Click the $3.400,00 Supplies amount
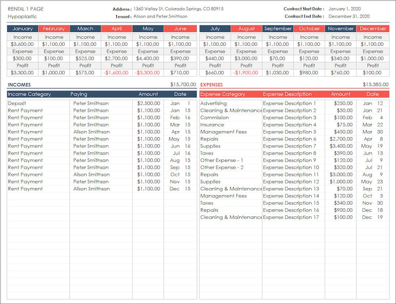This screenshot has height=304, width=396. point(341,146)
